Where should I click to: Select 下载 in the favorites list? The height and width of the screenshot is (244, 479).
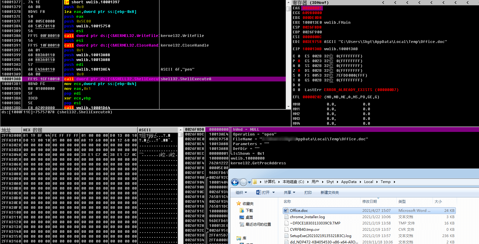point(249,210)
